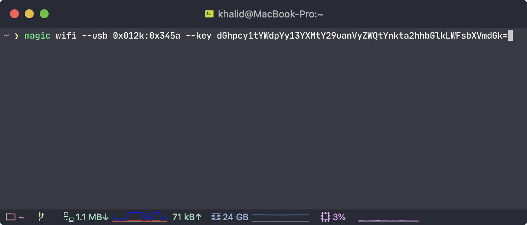Click the tilde home path next to folder icon
Viewport: 527px width, 225px height.
(x=21, y=217)
